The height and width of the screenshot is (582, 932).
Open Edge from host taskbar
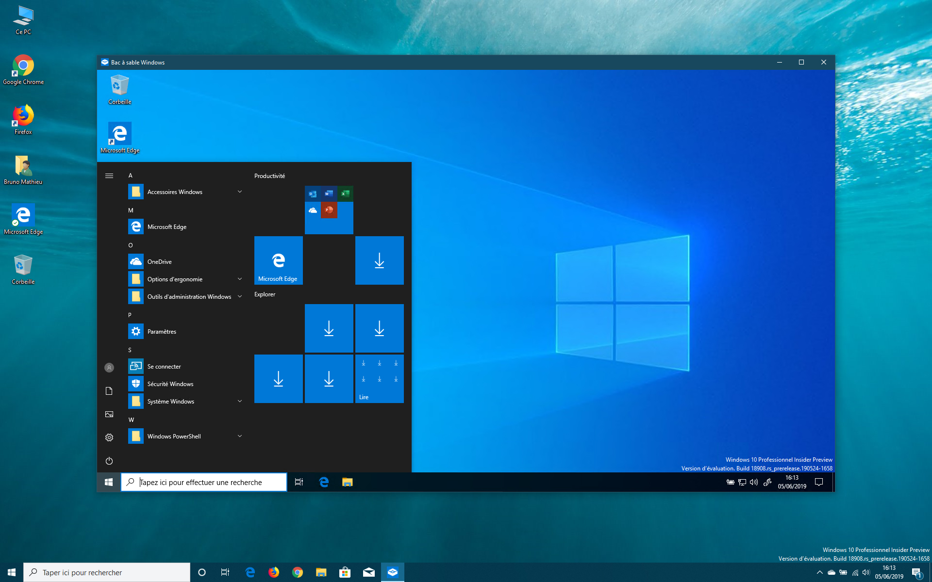click(x=250, y=572)
